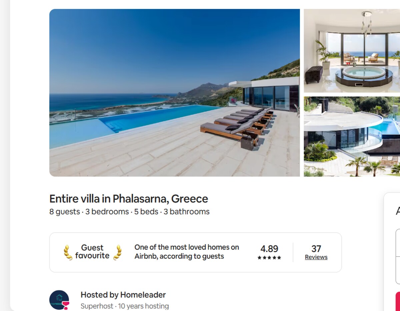This screenshot has height=311, width=400.
Task: Click the right golden laurel icon
Action: pyautogui.click(x=117, y=252)
